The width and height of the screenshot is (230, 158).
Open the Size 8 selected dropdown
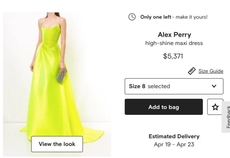pyautogui.click(x=174, y=86)
